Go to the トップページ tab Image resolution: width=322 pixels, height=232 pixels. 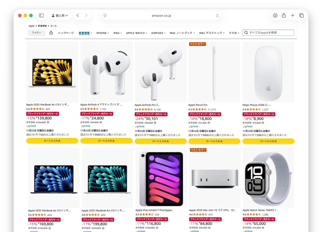click(x=65, y=33)
